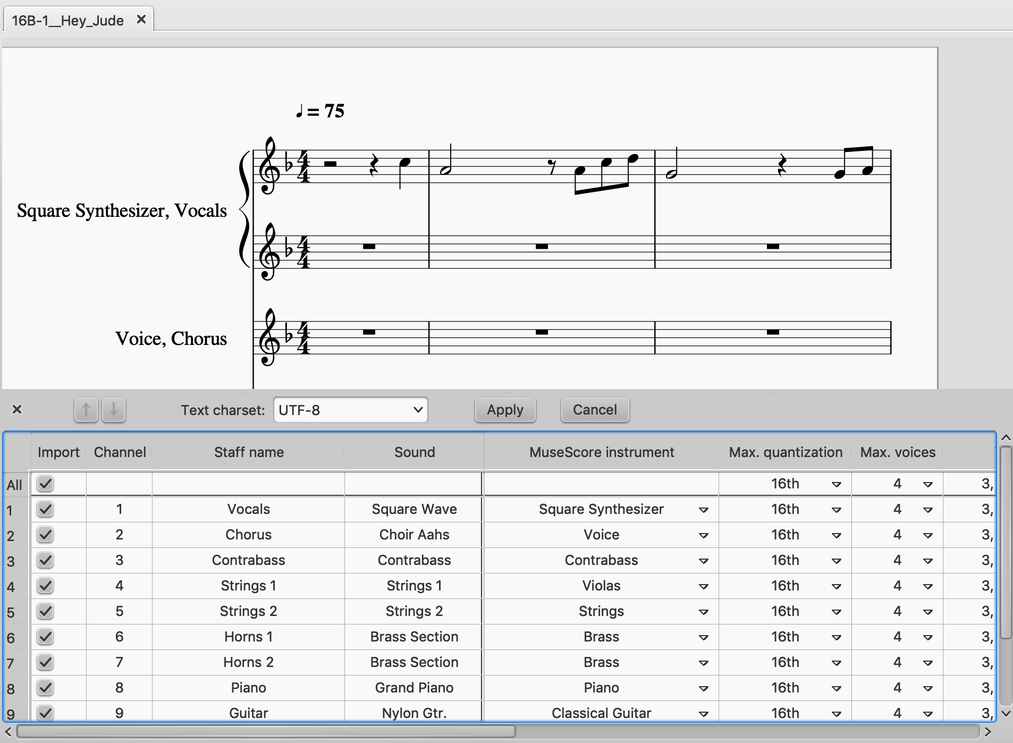The height and width of the screenshot is (743, 1013).
Task: Click the Sound column header
Action: (x=414, y=452)
